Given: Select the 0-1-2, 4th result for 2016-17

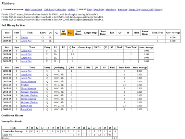Looking at the screenshot, I should coord(59,85).
